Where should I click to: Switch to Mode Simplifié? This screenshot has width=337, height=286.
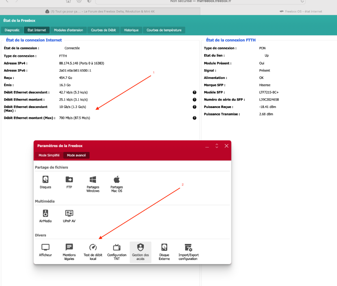tap(49, 155)
